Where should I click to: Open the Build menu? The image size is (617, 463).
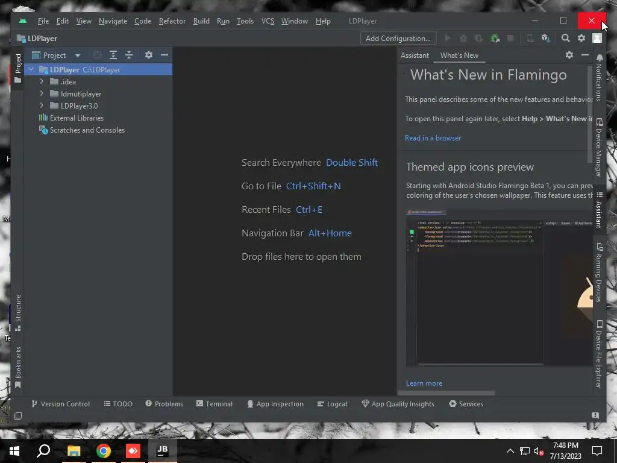pyautogui.click(x=201, y=21)
